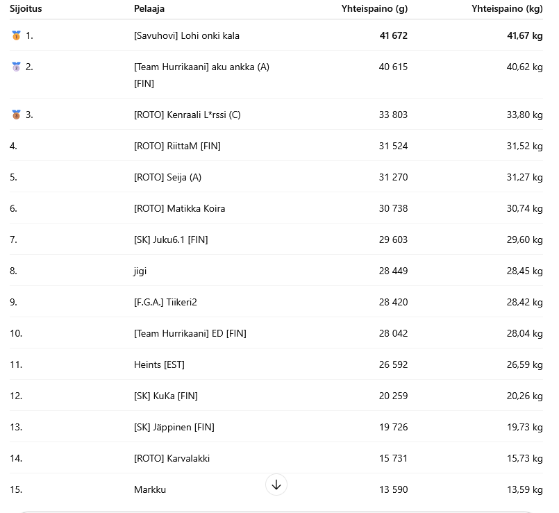This screenshot has height=513, width=559.
Task: Click on player [ROTO] Matikka Koira
Action: tap(179, 208)
